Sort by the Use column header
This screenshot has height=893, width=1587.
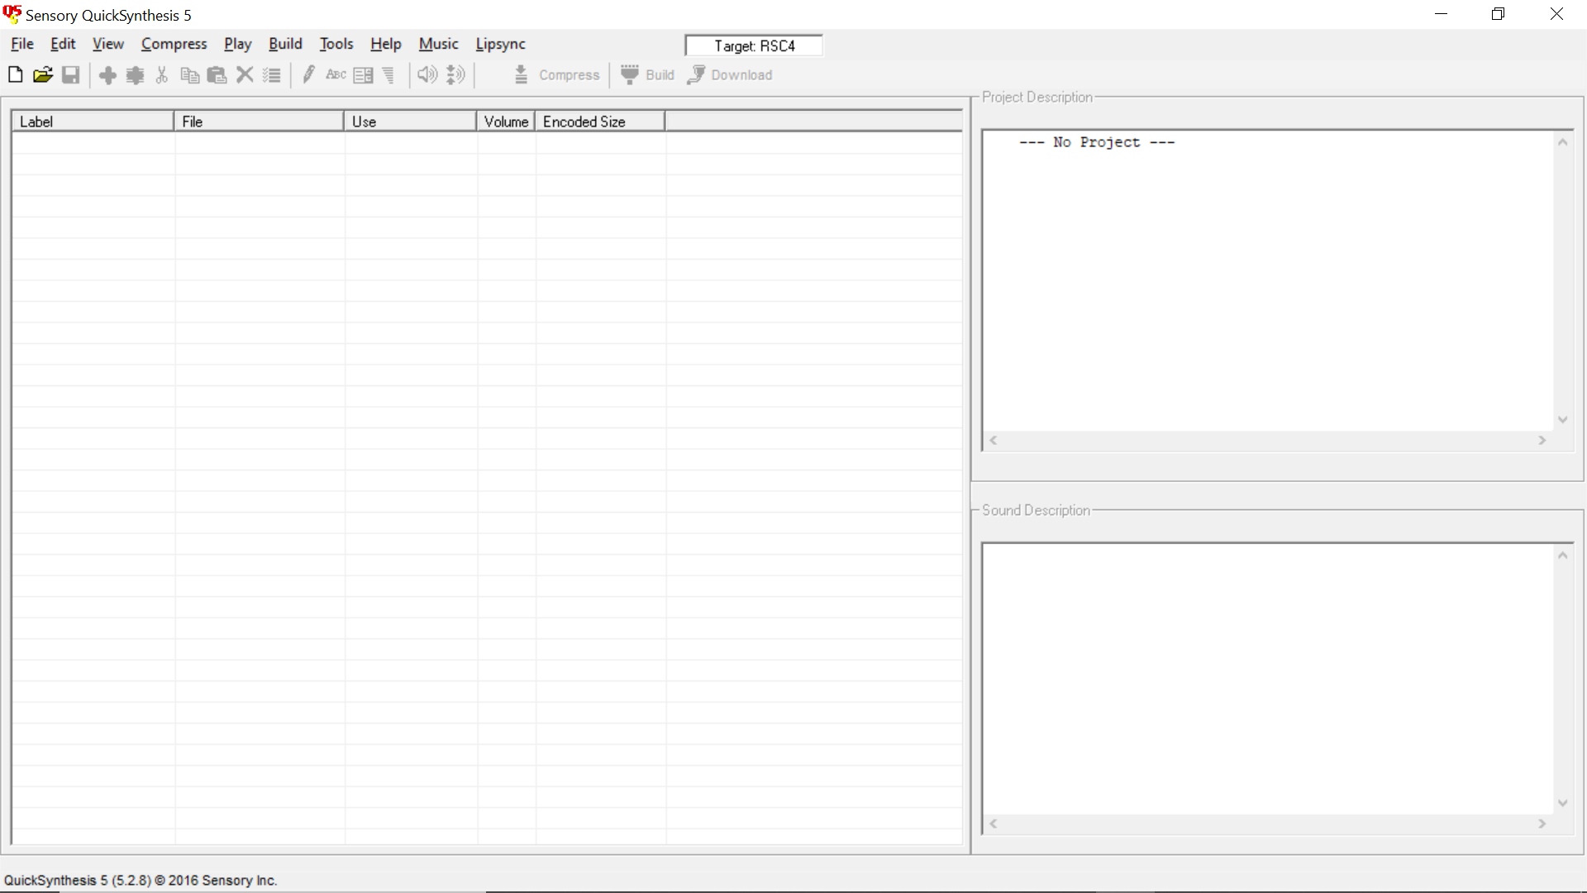click(x=410, y=122)
